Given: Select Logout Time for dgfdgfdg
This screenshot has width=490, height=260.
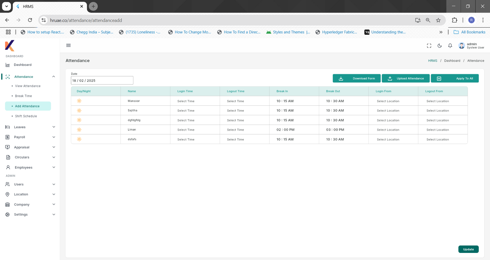Looking at the screenshot, I should (236, 120).
